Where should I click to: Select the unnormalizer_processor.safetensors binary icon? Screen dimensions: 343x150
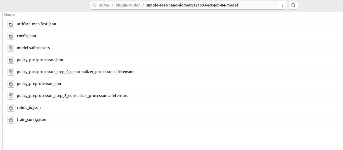[x=11, y=72]
